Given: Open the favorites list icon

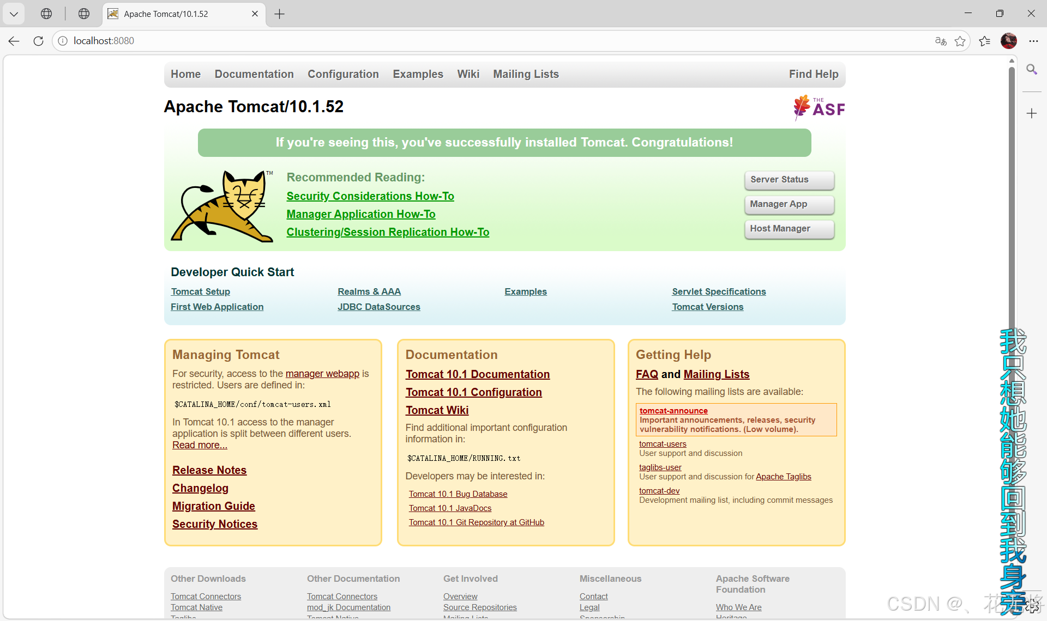Looking at the screenshot, I should click(x=984, y=41).
